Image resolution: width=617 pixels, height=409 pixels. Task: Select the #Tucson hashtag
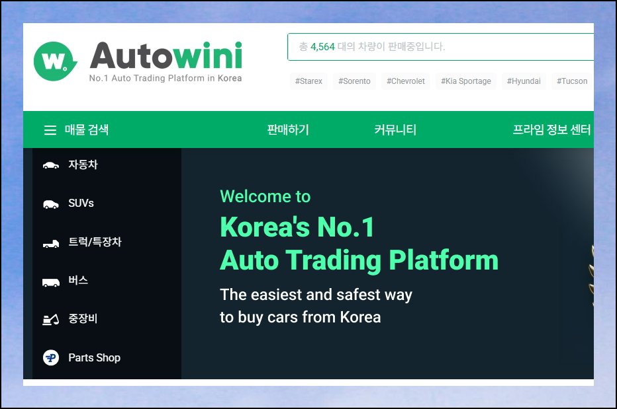click(571, 81)
